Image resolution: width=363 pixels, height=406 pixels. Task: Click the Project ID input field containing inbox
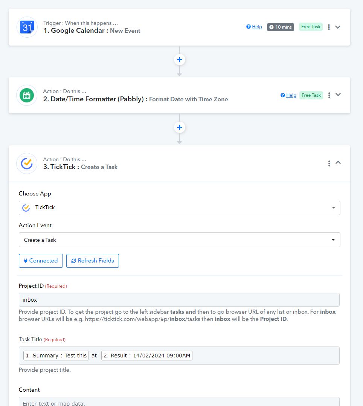coord(179,300)
